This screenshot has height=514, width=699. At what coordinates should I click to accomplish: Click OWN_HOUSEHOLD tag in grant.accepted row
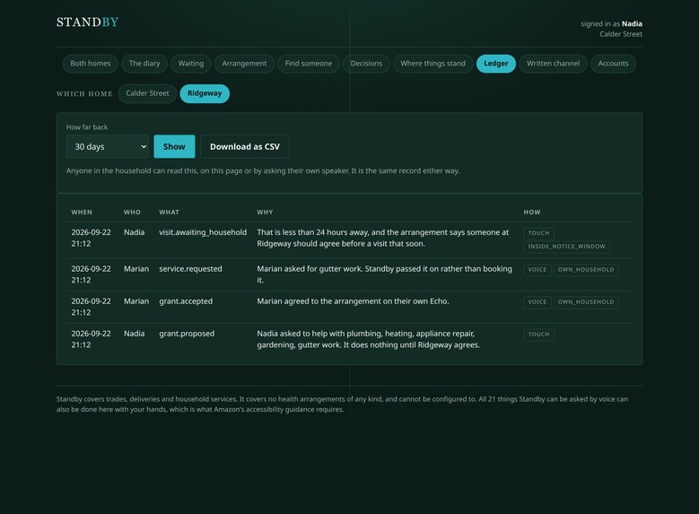[586, 302]
